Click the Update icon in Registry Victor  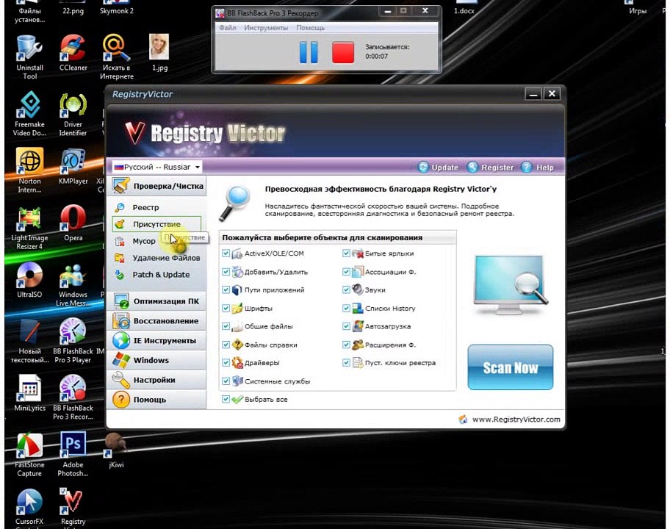tap(422, 167)
